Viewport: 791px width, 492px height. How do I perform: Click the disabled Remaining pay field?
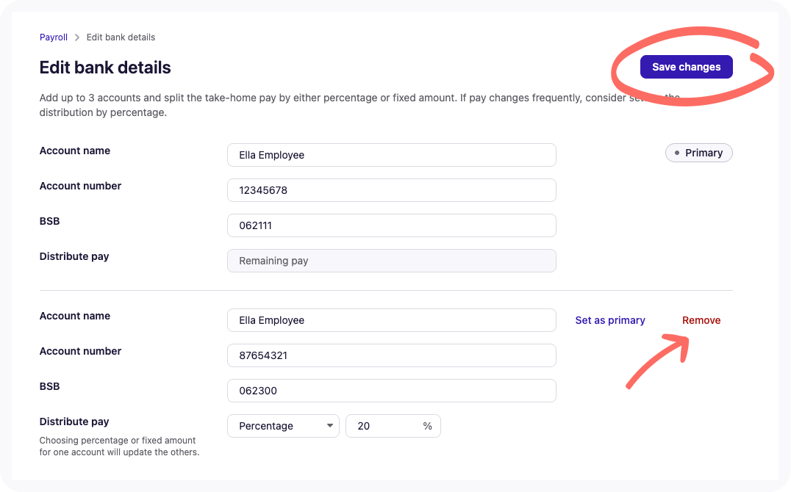coord(392,261)
